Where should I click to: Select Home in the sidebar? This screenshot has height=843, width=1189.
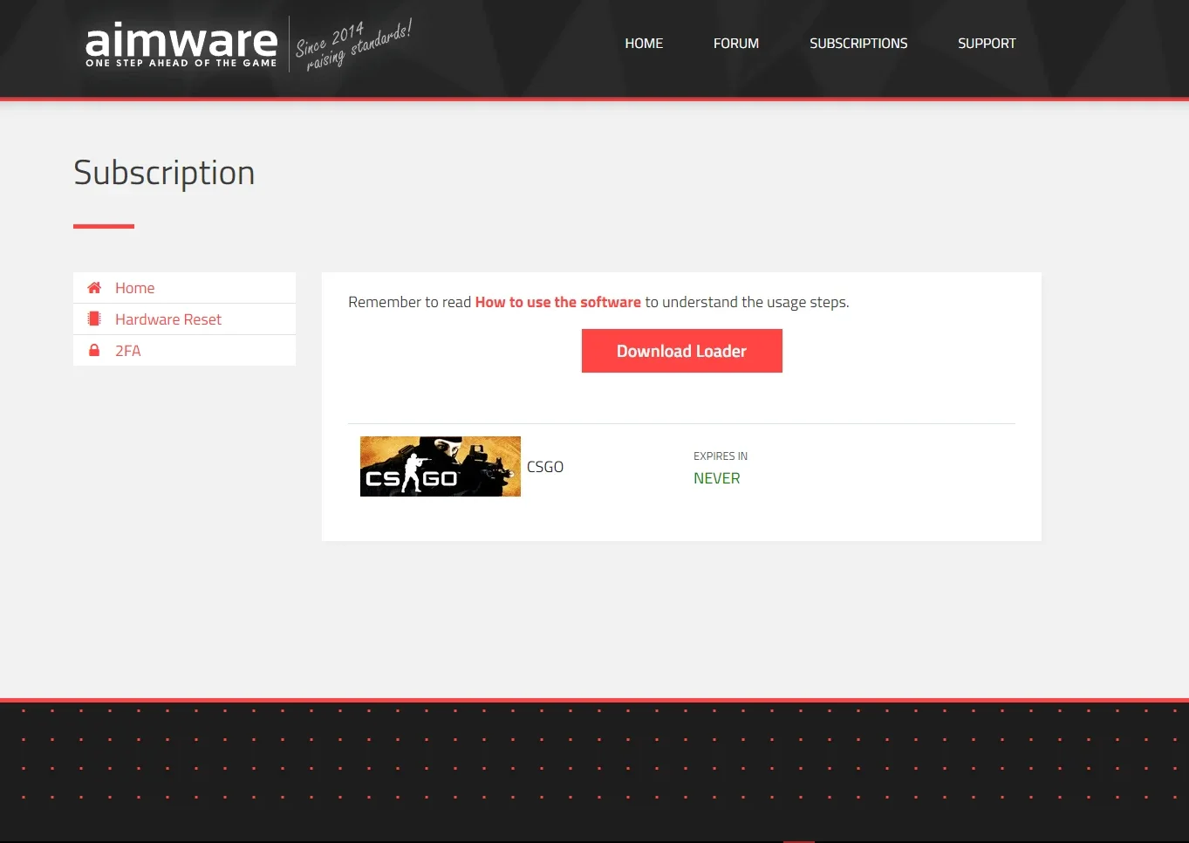[184, 288]
